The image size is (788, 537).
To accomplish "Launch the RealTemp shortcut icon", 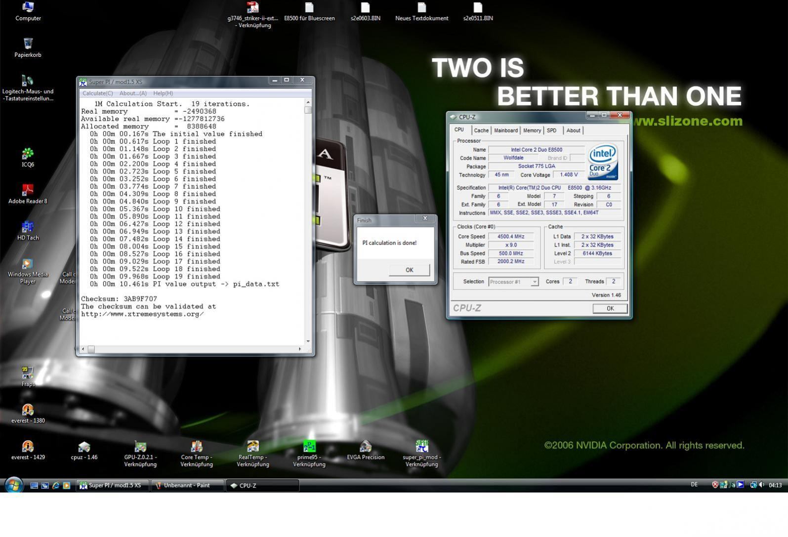I will tap(253, 454).
